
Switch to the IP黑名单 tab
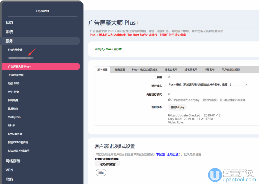pyautogui.click(x=209, y=70)
